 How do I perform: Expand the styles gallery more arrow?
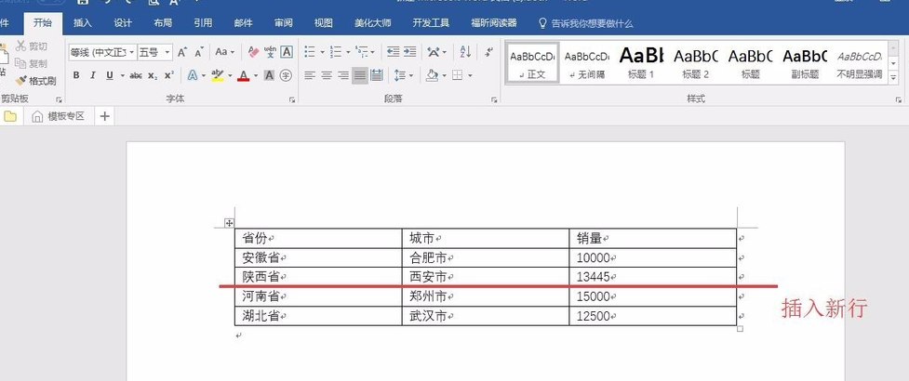[x=893, y=78]
